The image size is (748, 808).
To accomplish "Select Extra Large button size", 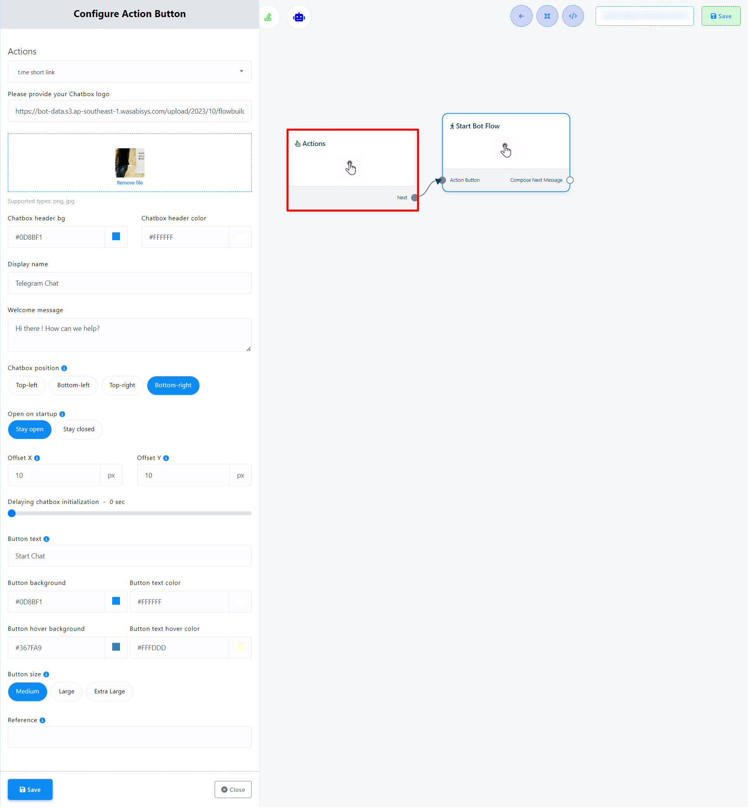I will tap(109, 692).
